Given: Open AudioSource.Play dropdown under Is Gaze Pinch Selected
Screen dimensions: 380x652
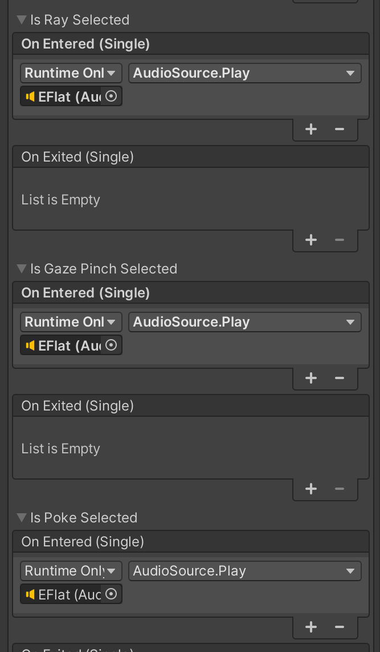Looking at the screenshot, I should point(244,322).
